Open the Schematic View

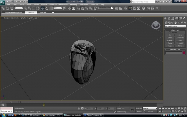tap(139, 8)
